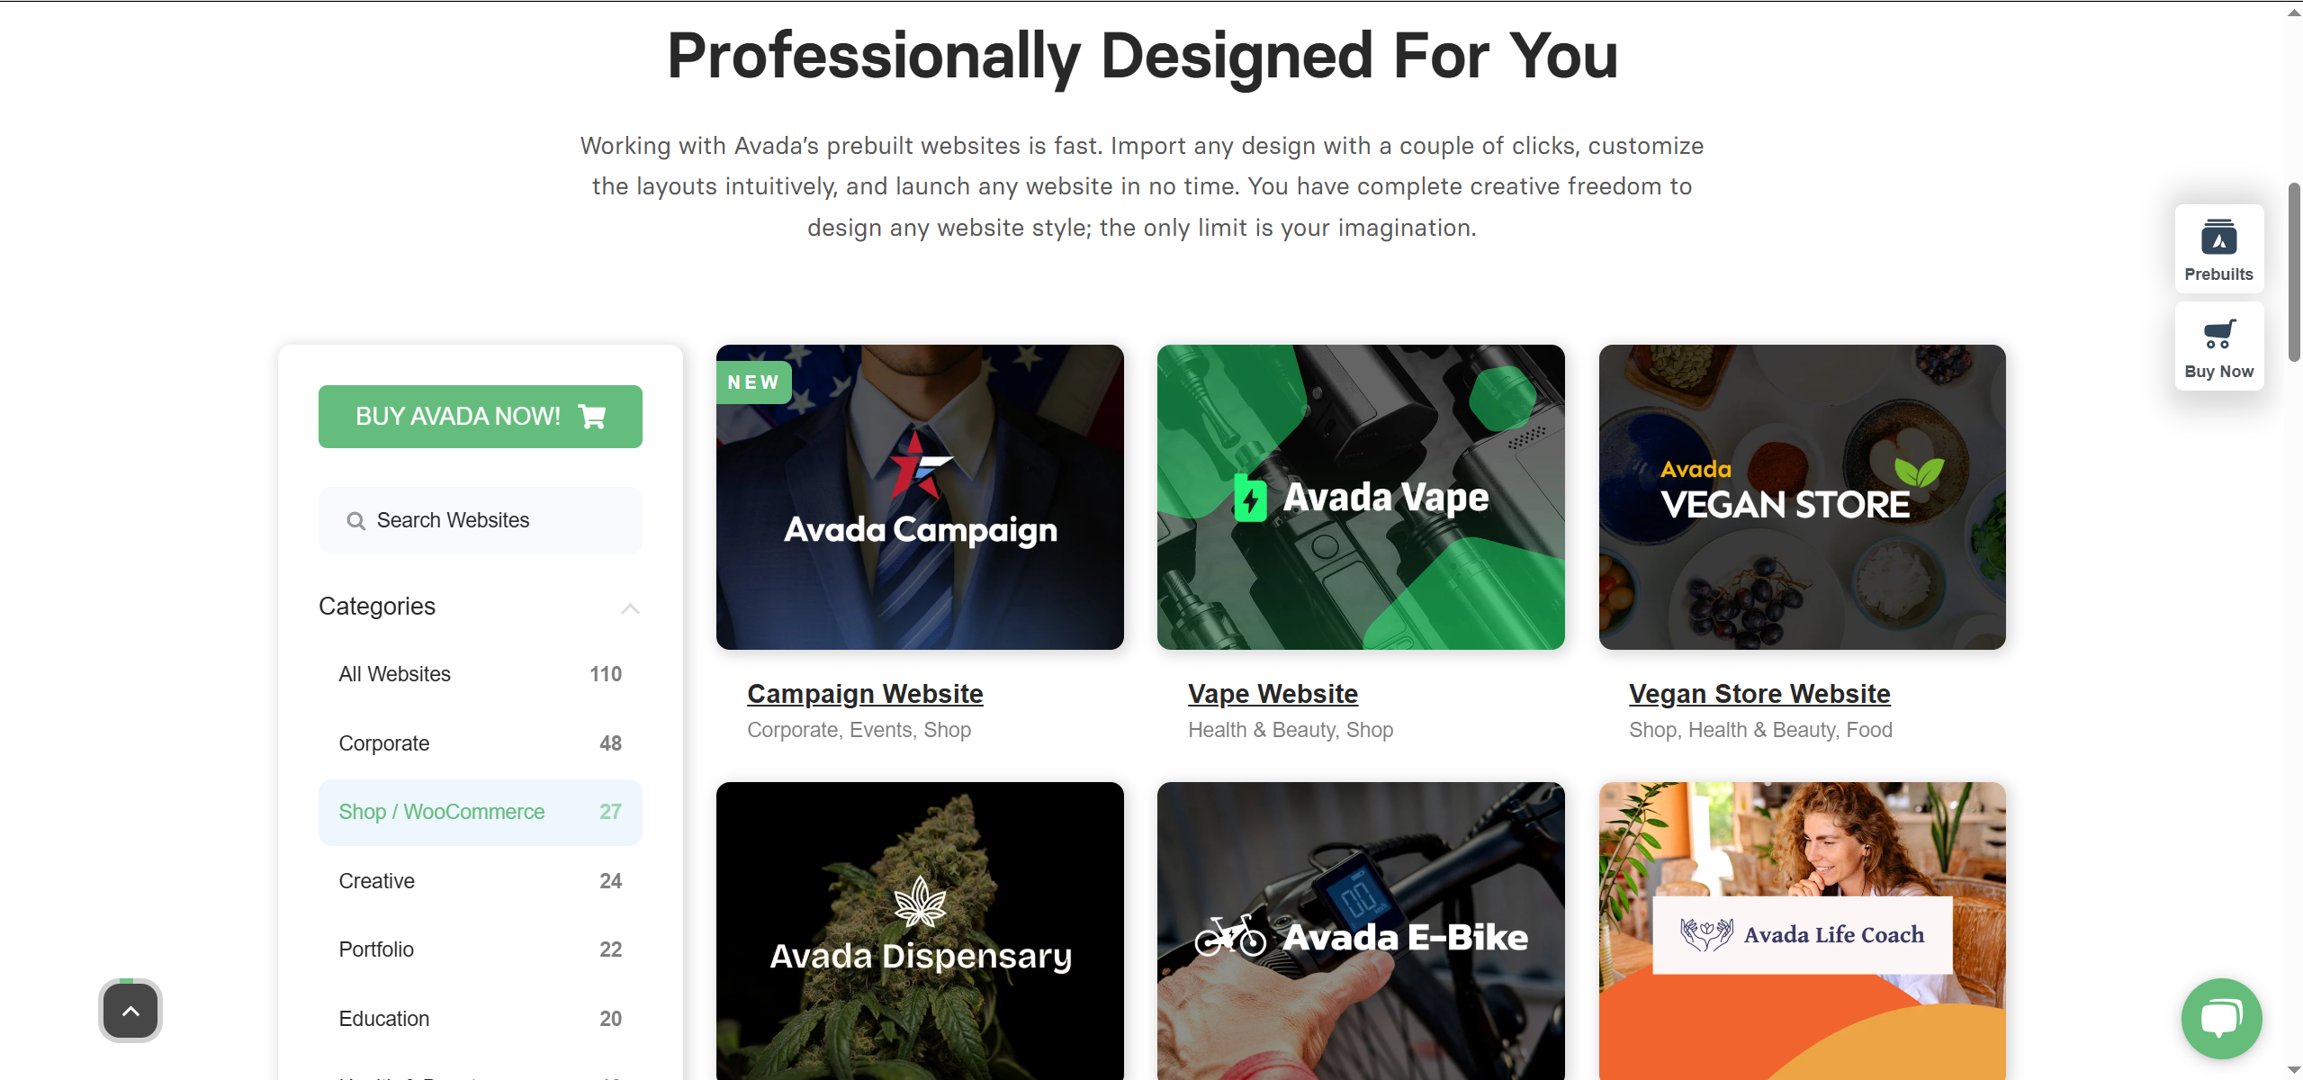Open the chat bubble widget

2220,1018
